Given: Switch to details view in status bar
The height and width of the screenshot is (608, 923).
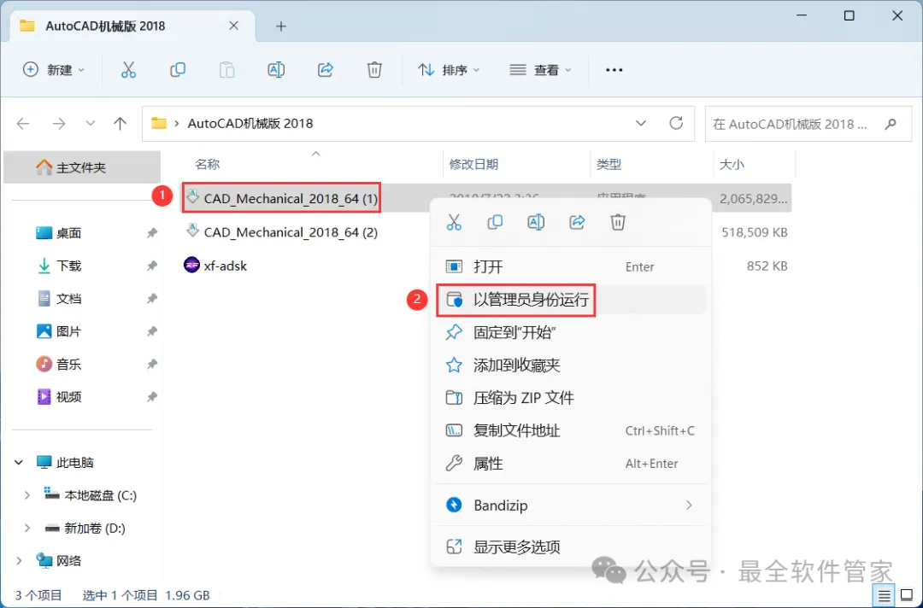Looking at the screenshot, I should [x=885, y=595].
